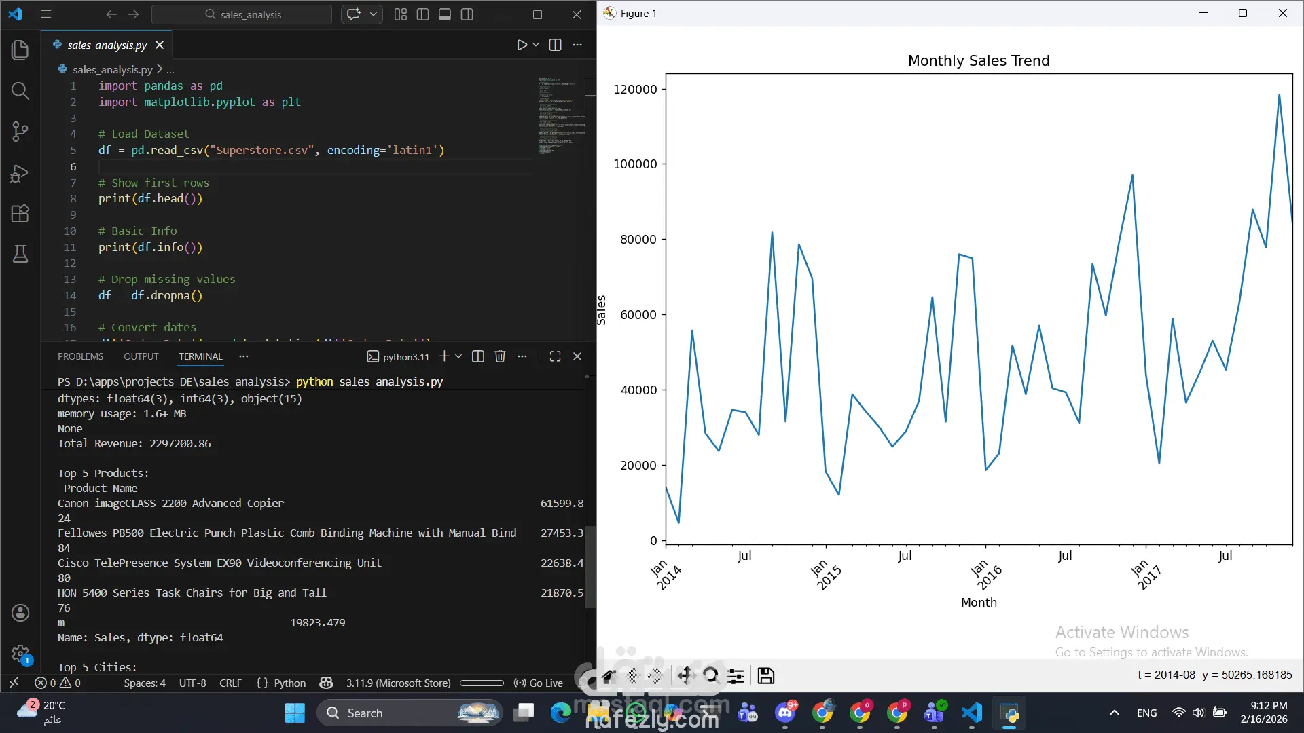Screen dimensions: 1304x733
Task: Open the Source Control view
Action: (20, 132)
